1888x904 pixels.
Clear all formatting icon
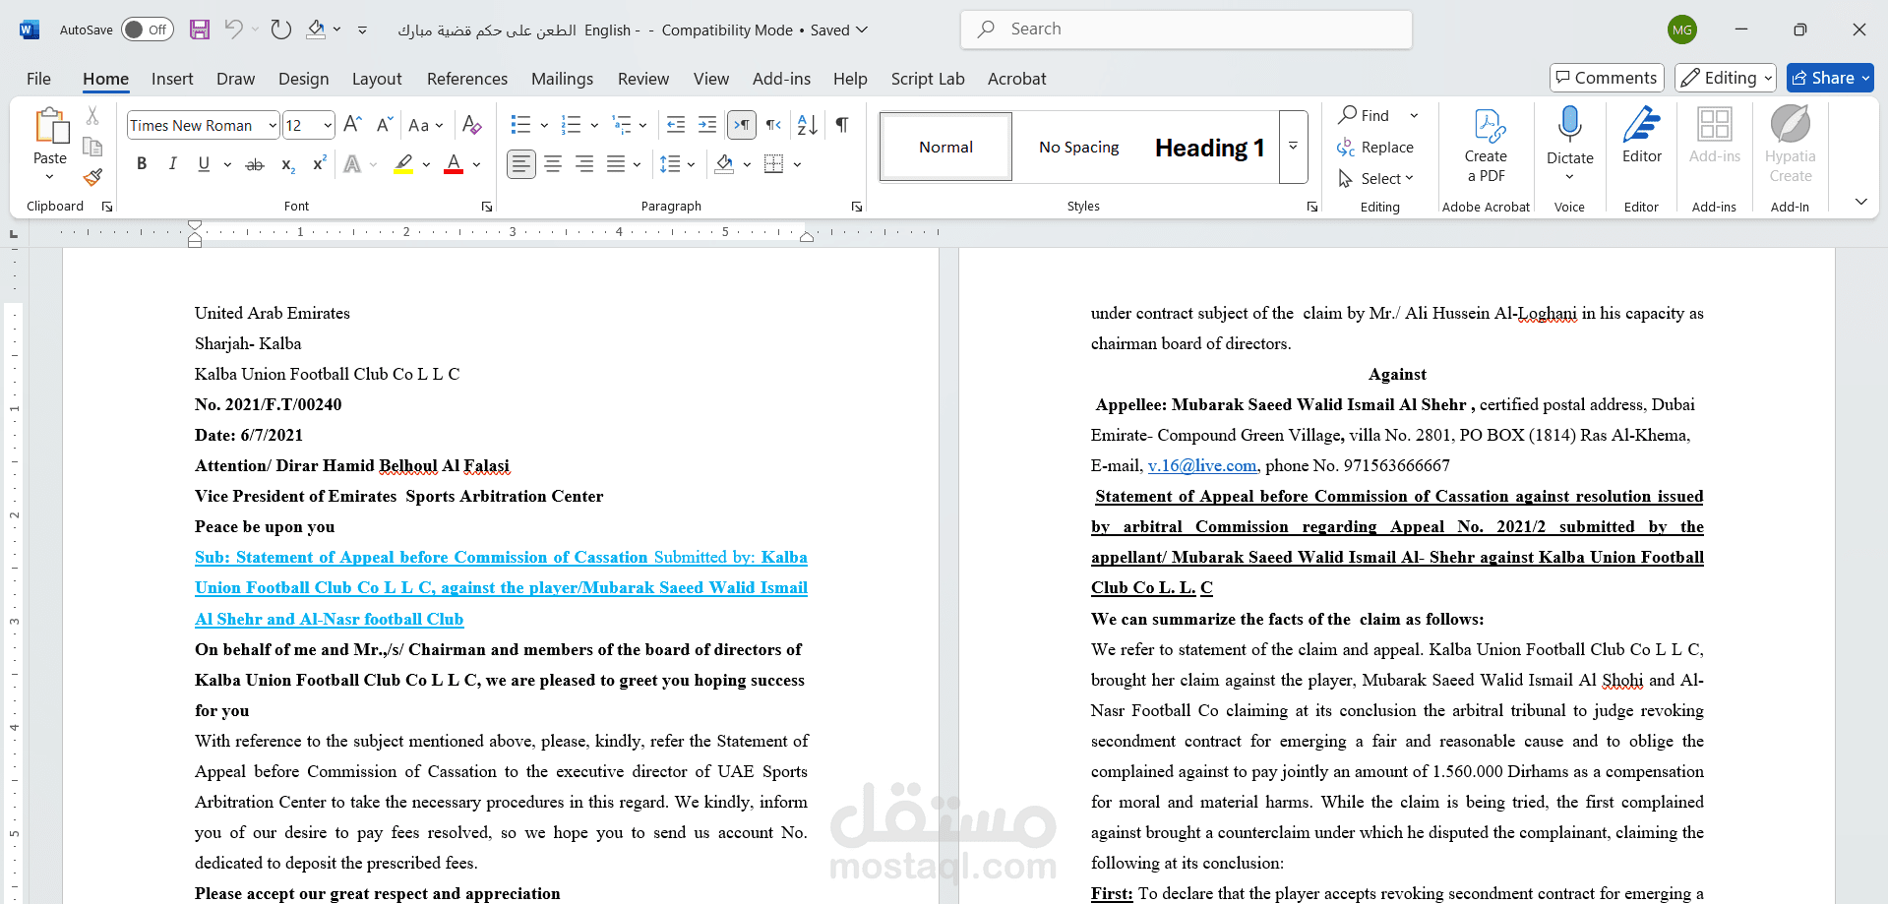(472, 125)
